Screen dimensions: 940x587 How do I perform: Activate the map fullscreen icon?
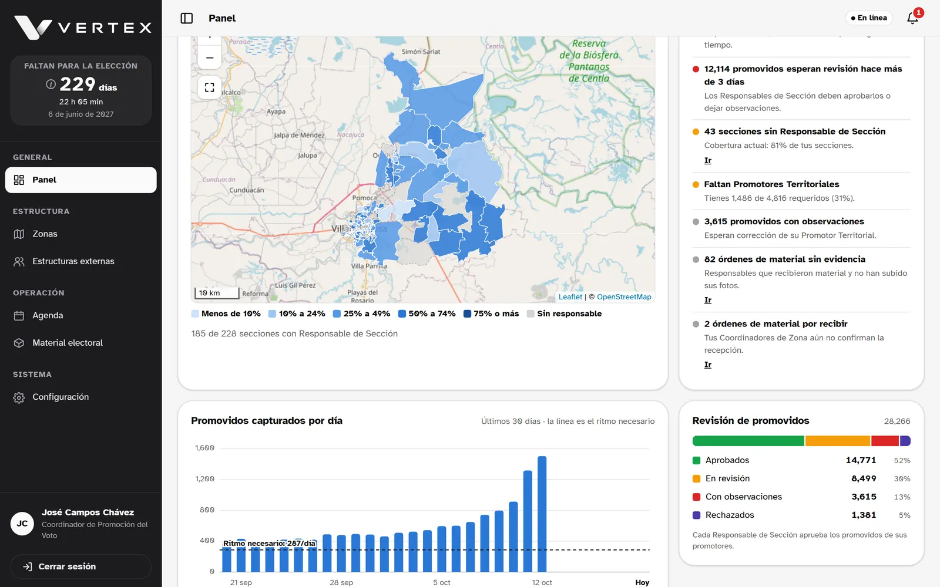[210, 87]
